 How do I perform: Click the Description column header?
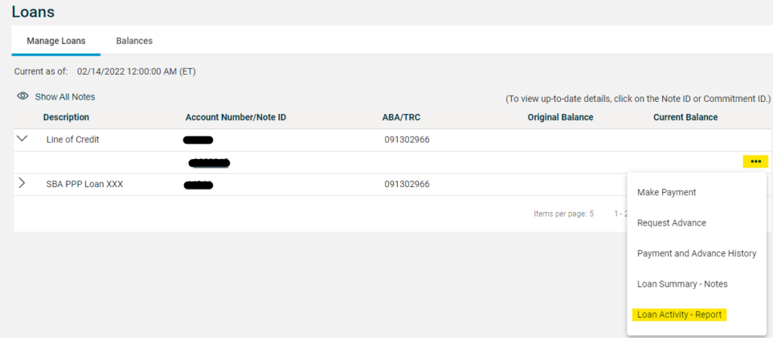tap(66, 118)
